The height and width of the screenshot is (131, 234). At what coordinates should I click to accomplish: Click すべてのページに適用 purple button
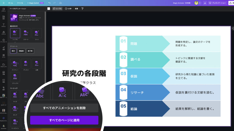coord(64,120)
